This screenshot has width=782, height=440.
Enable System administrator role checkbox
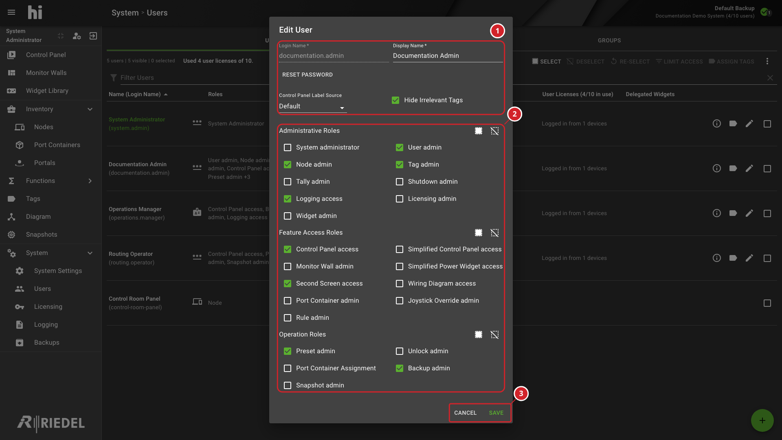coord(288,147)
